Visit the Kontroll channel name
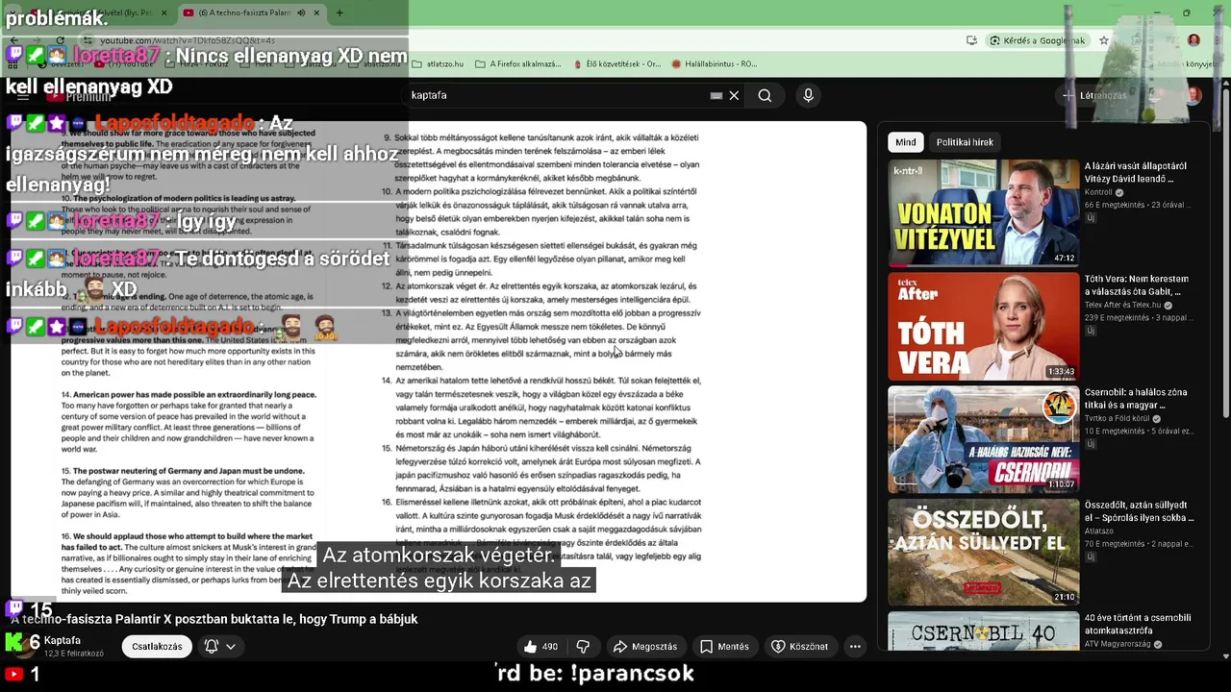1231x692 pixels. (1098, 192)
